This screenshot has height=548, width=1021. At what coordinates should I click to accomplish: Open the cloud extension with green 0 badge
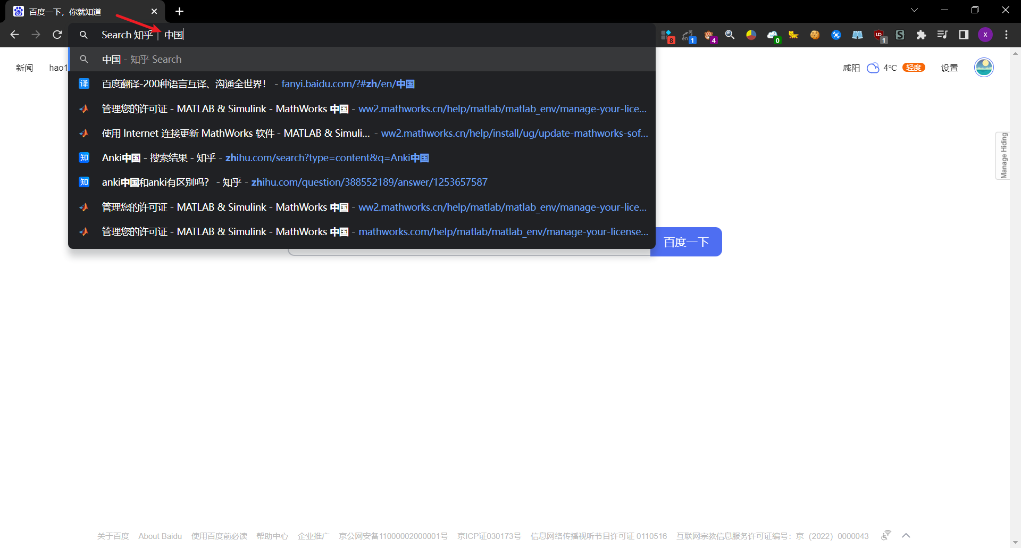[x=773, y=36]
